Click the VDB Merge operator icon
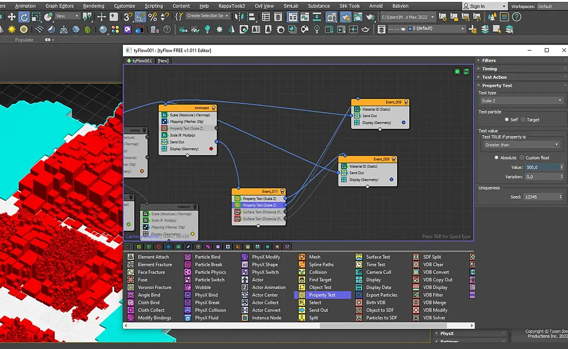Image resolution: width=568 pixels, height=349 pixels. click(416, 303)
